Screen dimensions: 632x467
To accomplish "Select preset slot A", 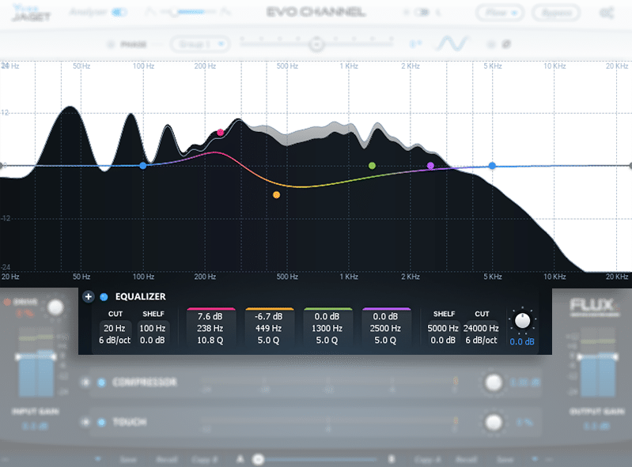I will [240, 459].
